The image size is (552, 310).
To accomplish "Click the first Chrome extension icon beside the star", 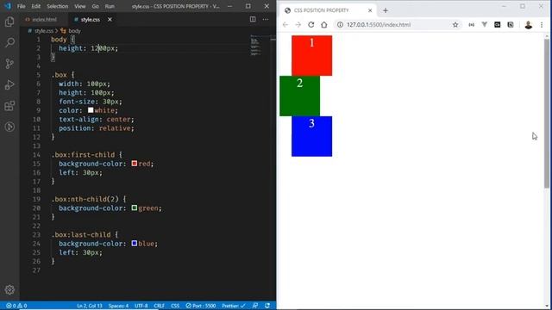I will click(472, 25).
